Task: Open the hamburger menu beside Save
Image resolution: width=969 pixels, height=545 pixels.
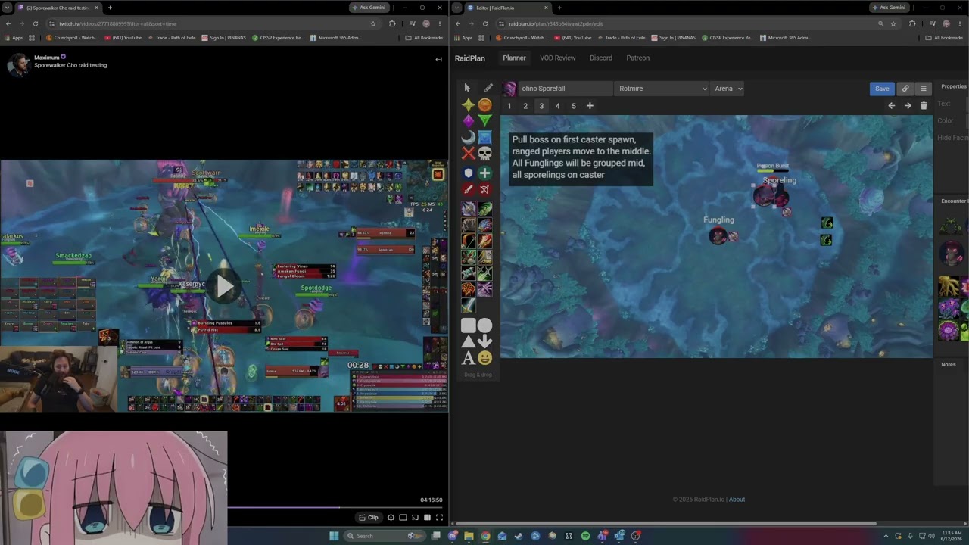Action: click(923, 89)
